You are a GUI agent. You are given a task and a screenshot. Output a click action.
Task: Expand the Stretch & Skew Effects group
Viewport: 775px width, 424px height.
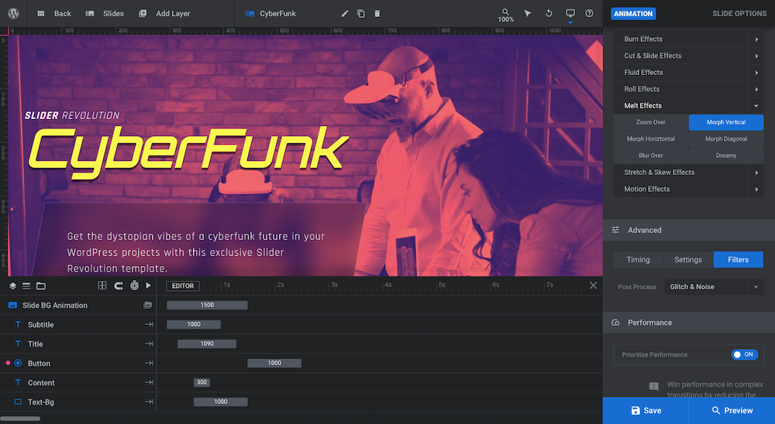point(688,173)
